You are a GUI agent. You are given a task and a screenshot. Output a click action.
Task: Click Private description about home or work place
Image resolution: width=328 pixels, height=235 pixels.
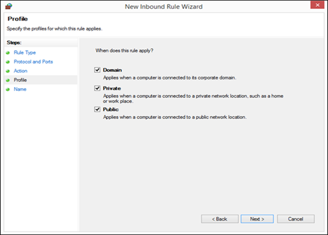[x=193, y=98]
